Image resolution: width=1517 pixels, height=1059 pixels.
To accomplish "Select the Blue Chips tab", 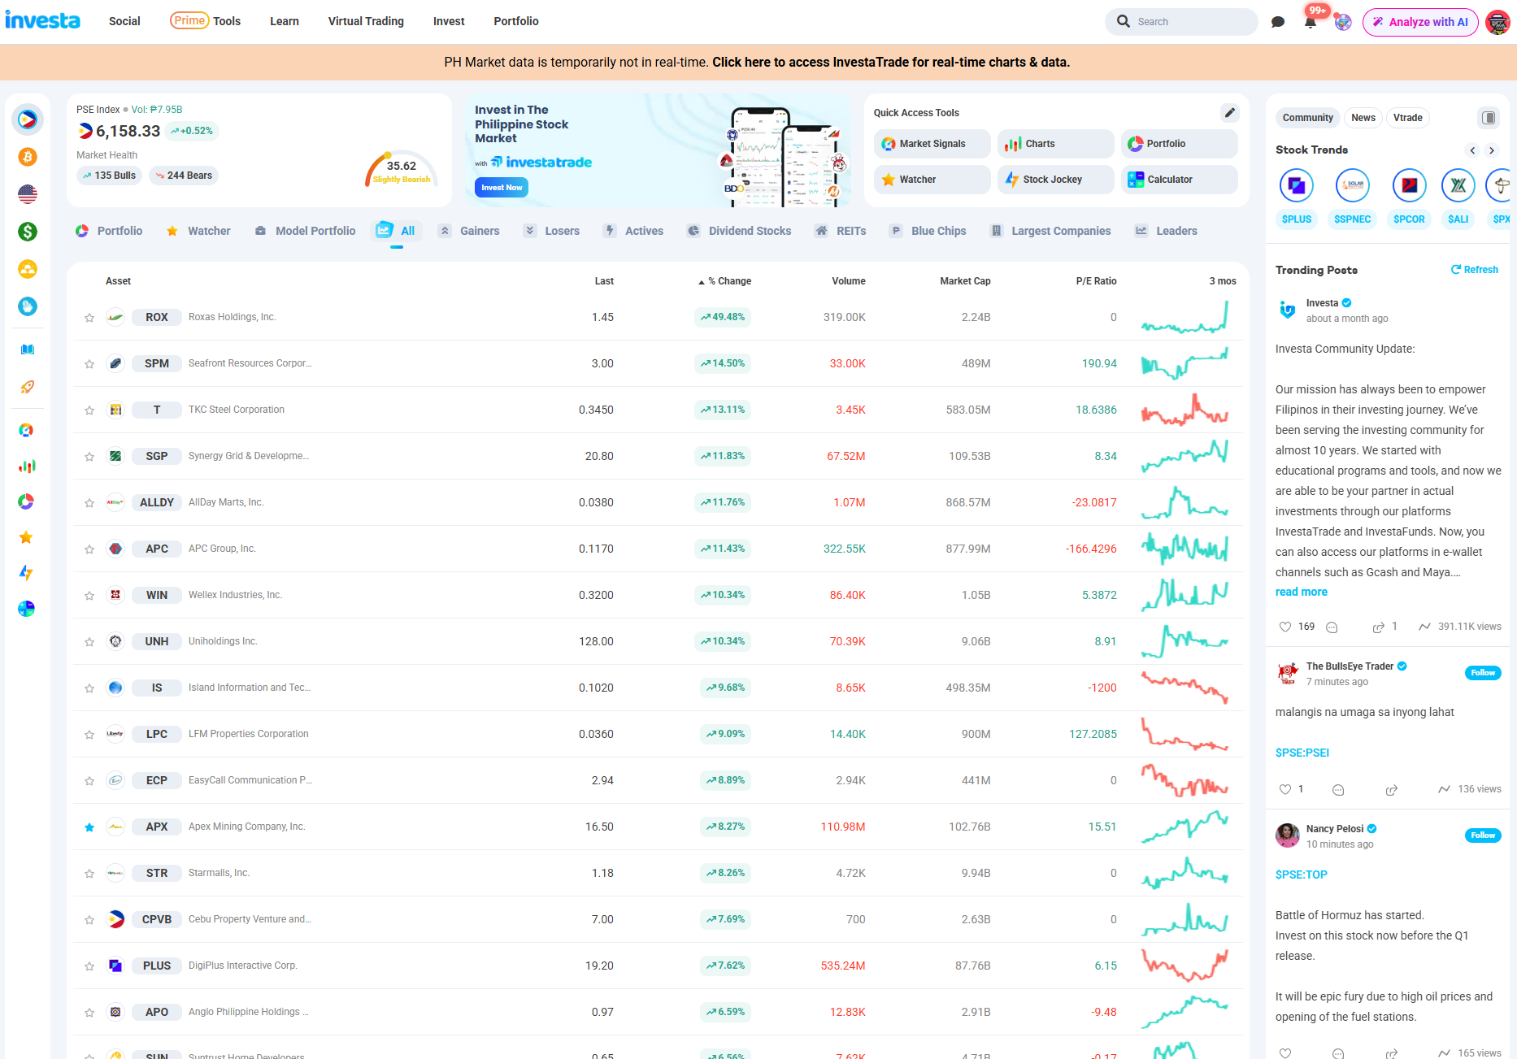I will click(x=928, y=231).
